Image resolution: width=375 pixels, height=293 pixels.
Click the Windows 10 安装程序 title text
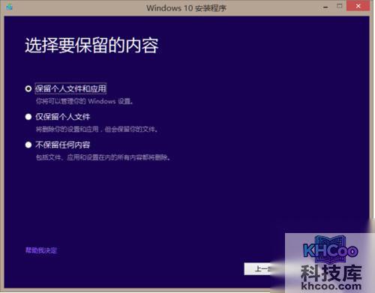pyautogui.click(x=186, y=8)
